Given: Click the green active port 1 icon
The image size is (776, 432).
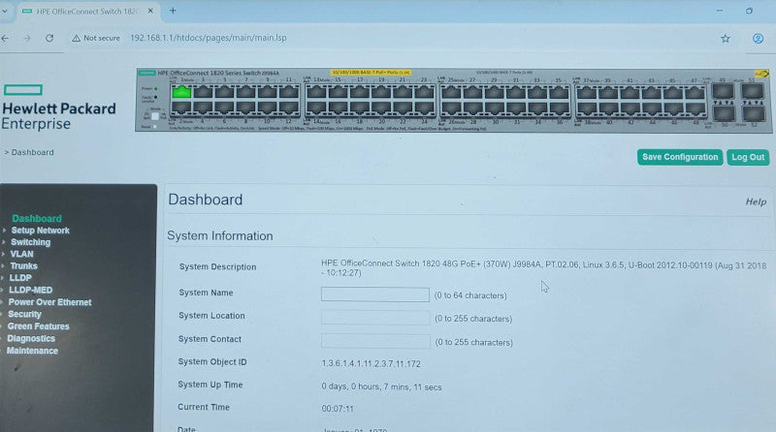Looking at the screenshot, I should (x=181, y=92).
